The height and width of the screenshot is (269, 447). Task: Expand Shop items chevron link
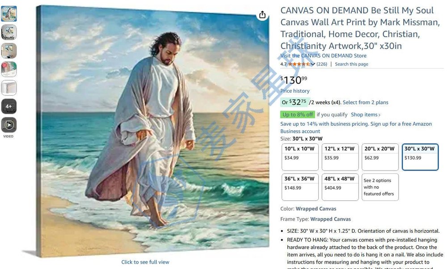click(x=366, y=115)
